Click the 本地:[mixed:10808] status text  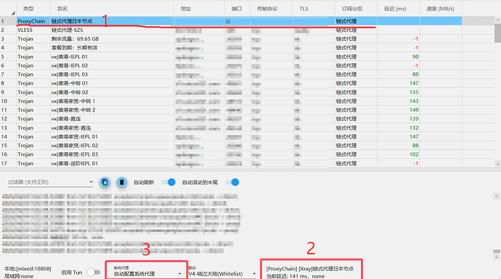click(x=28, y=269)
